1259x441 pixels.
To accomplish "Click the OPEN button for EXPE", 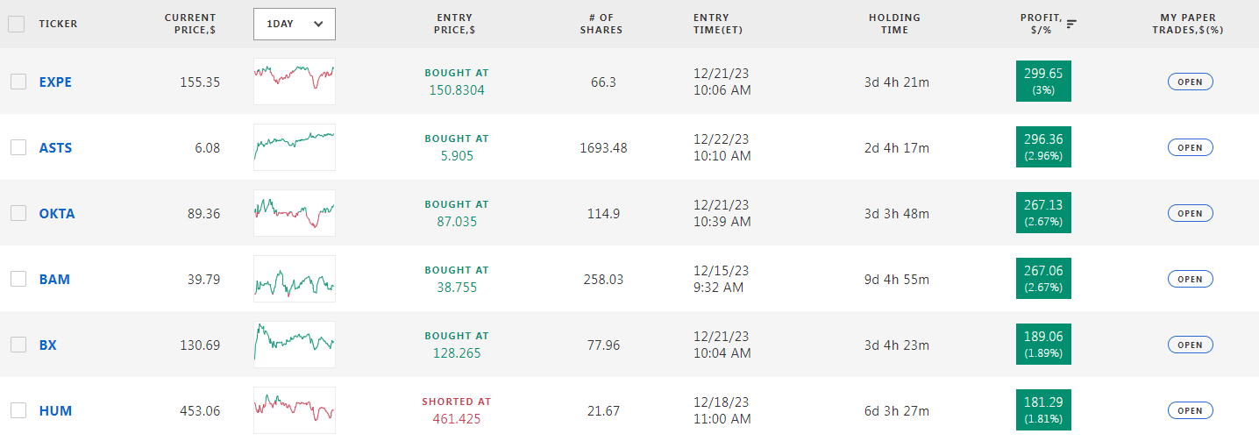I will tap(1190, 82).
